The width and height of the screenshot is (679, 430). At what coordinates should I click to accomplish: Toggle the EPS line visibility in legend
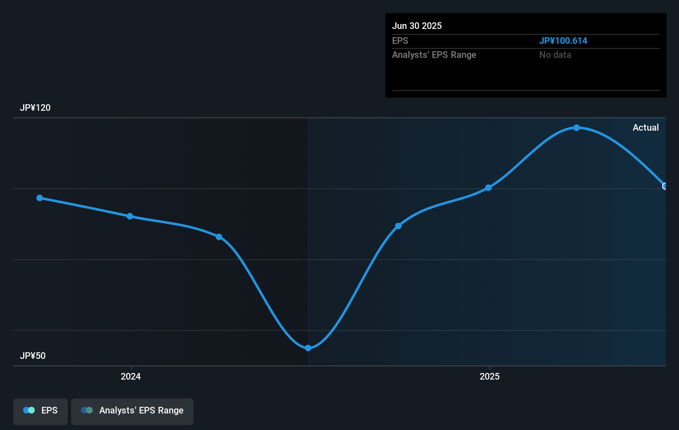[40, 411]
